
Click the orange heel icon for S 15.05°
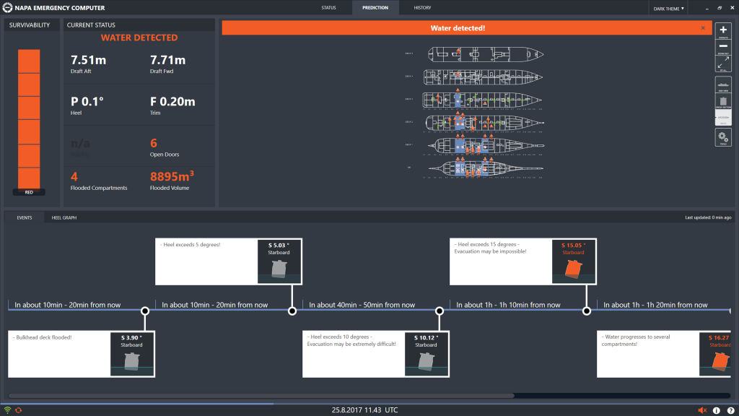coord(573,269)
